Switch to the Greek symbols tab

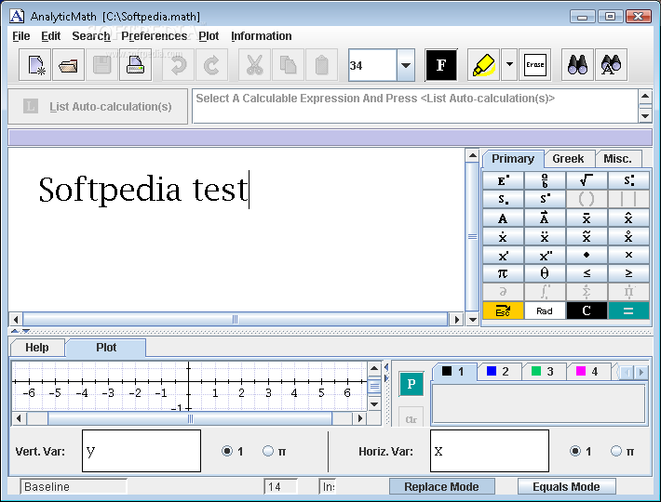pos(568,159)
